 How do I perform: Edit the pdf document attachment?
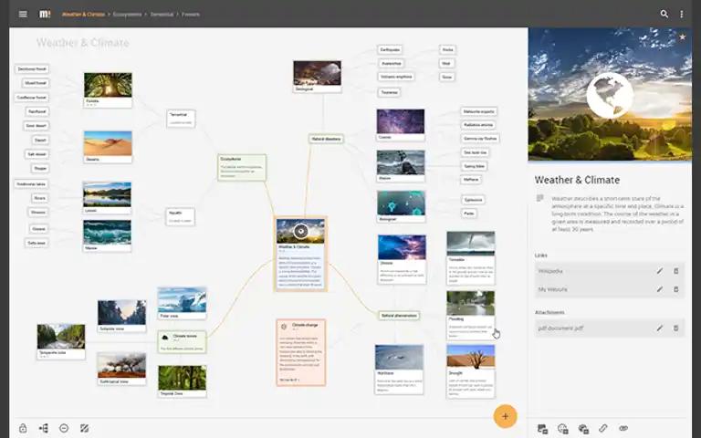(x=659, y=328)
